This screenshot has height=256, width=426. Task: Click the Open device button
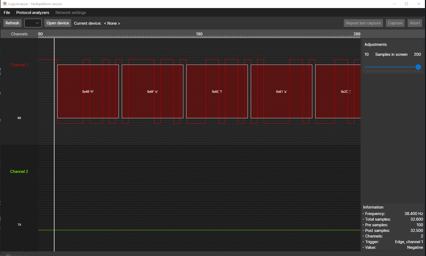pyautogui.click(x=58, y=23)
